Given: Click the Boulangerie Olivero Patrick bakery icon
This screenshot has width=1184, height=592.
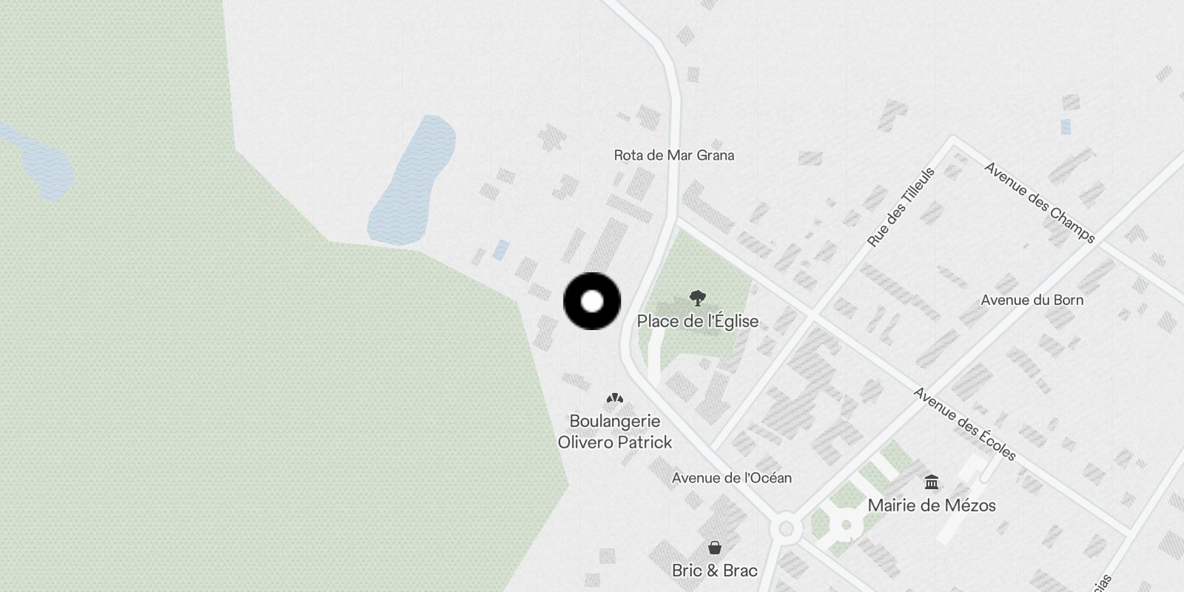Looking at the screenshot, I should 614,398.
